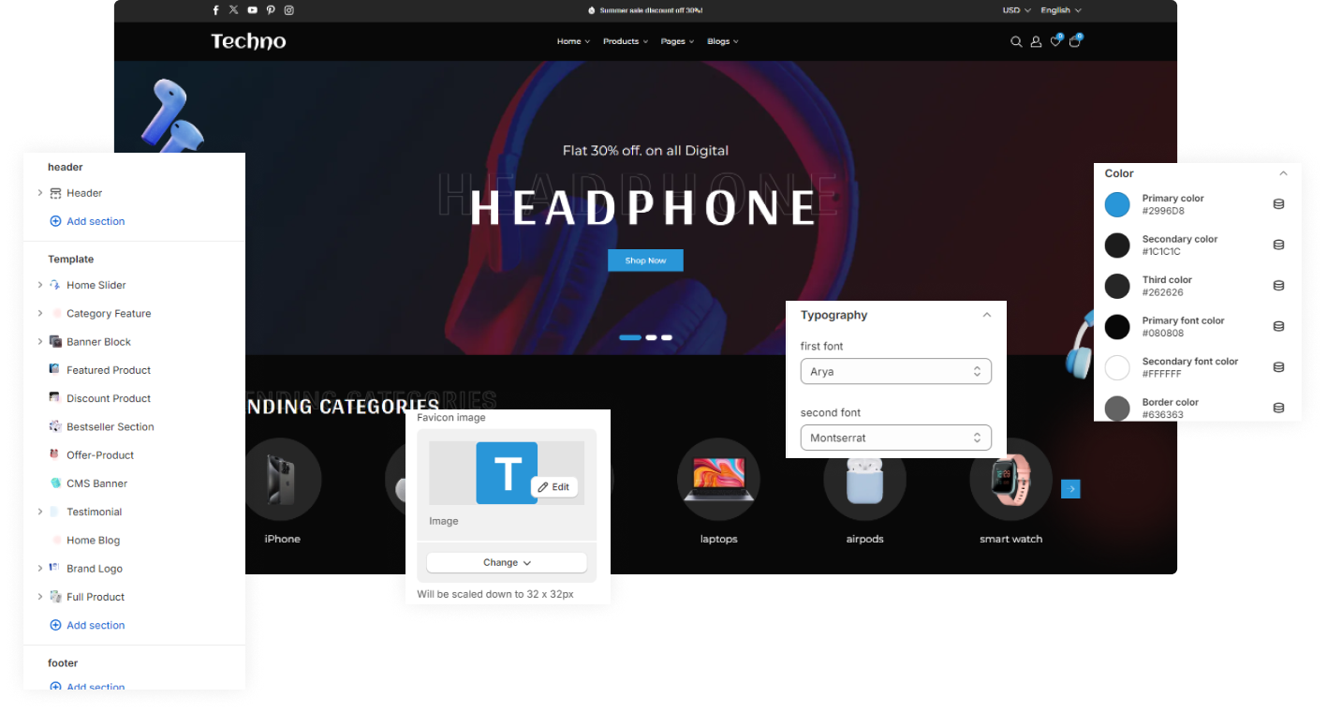This screenshot has height=713, width=1327.
Task: Click the Brand Logo section icon
Action: 55,568
